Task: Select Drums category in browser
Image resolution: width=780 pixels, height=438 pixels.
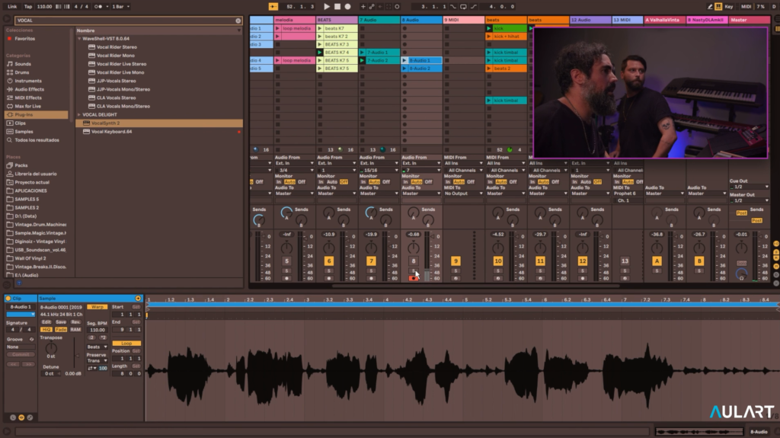Action: click(21, 72)
